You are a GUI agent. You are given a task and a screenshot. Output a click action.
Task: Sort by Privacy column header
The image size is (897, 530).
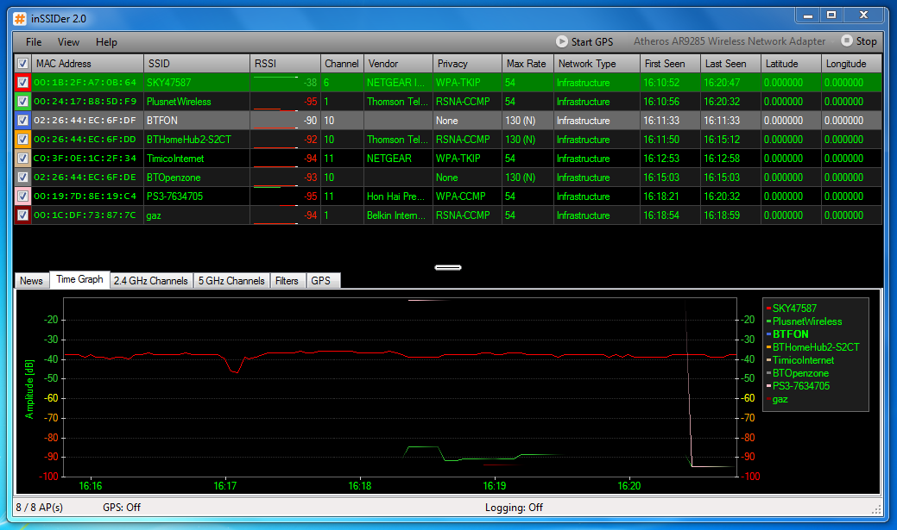pos(467,64)
